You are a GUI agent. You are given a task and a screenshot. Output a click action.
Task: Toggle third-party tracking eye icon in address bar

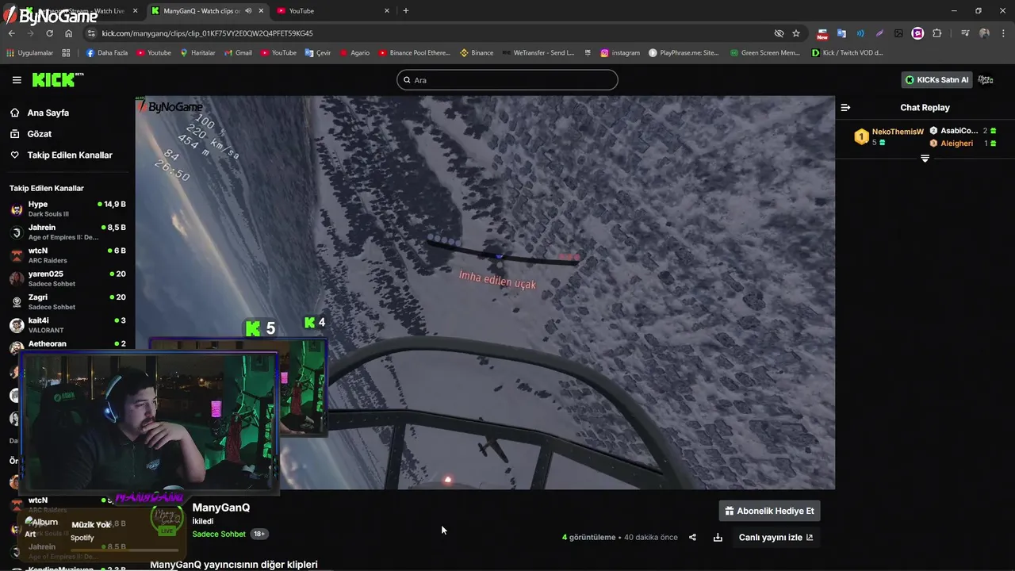pos(779,33)
